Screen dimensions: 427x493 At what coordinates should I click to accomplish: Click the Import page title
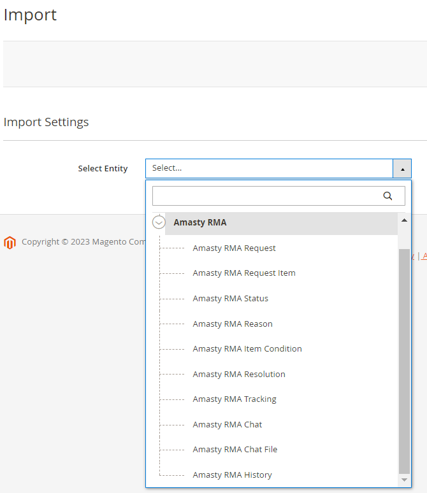point(30,15)
